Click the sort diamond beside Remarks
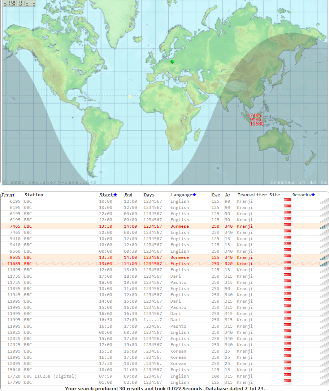This screenshot has height=391, width=329. 313,195
